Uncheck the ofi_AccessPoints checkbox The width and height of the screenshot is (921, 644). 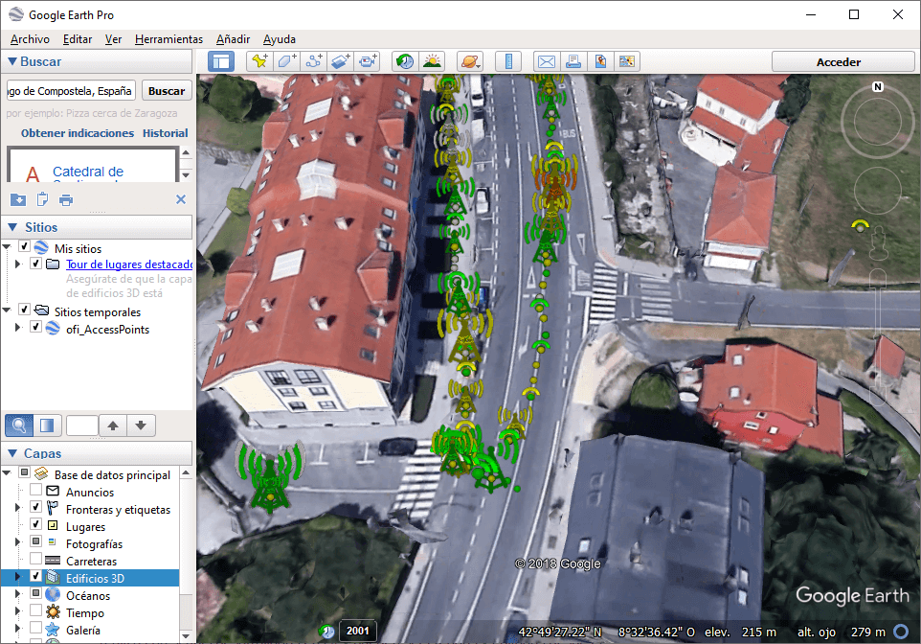pyautogui.click(x=35, y=327)
